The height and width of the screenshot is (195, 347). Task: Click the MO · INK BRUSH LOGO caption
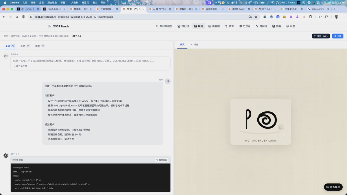tap(261, 141)
